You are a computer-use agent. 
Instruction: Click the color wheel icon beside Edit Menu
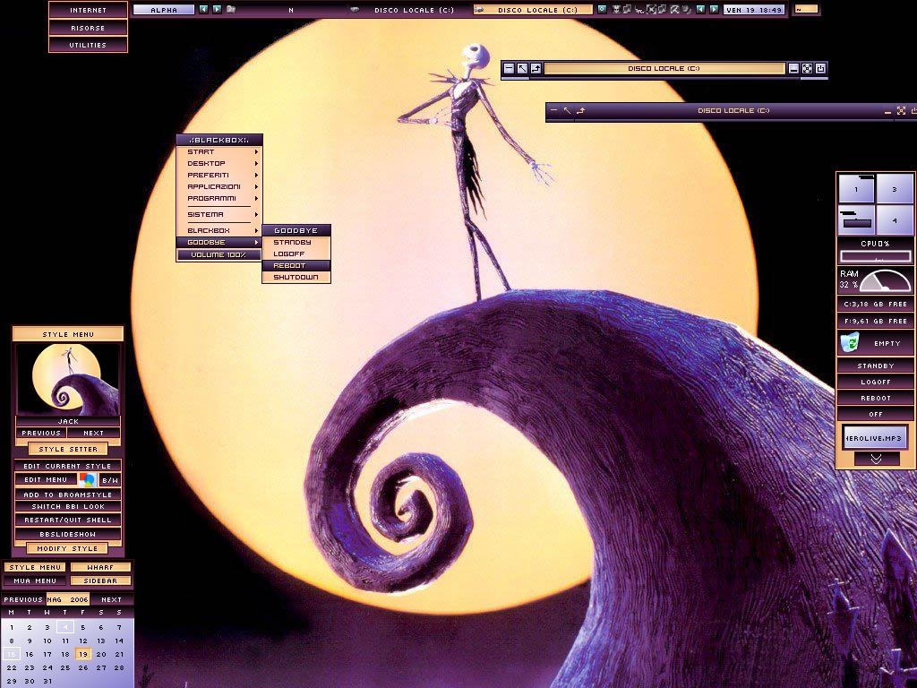pyautogui.click(x=89, y=480)
